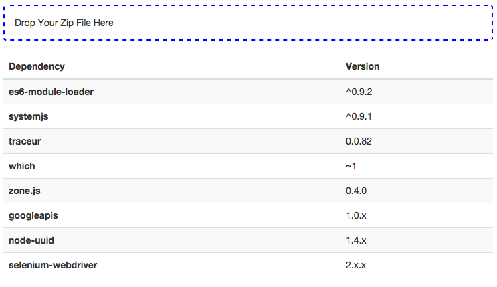Click version ^0.9.2 of es6-module-loader
Viewport: 497px width, 287px height.
click(x=359, y=92)
